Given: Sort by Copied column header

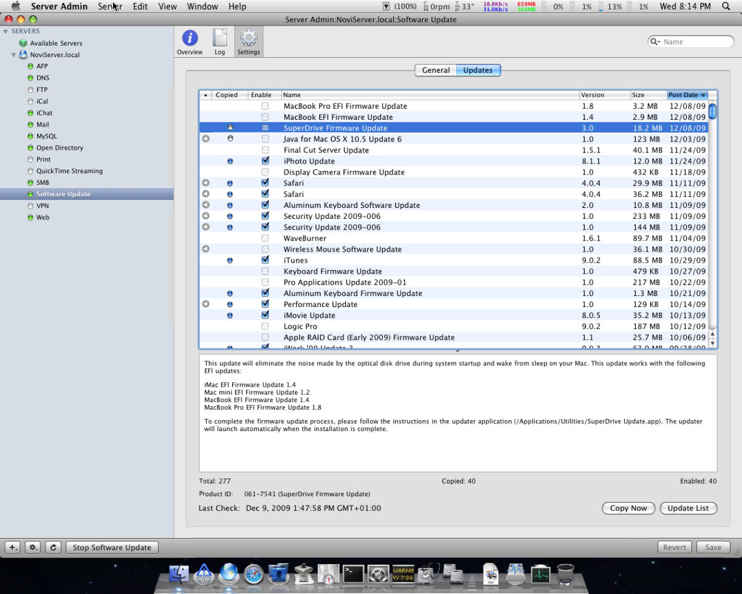Looking at the screenshot, I should point(230,95).
